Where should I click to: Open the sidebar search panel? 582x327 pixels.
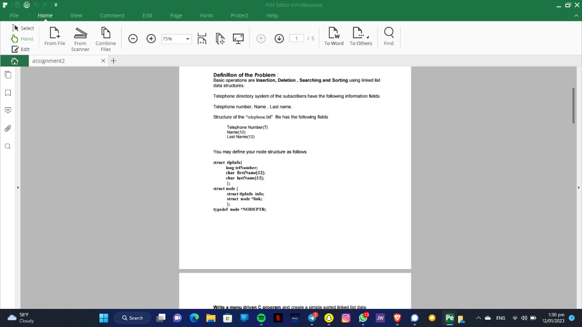(x=8, y=146)
